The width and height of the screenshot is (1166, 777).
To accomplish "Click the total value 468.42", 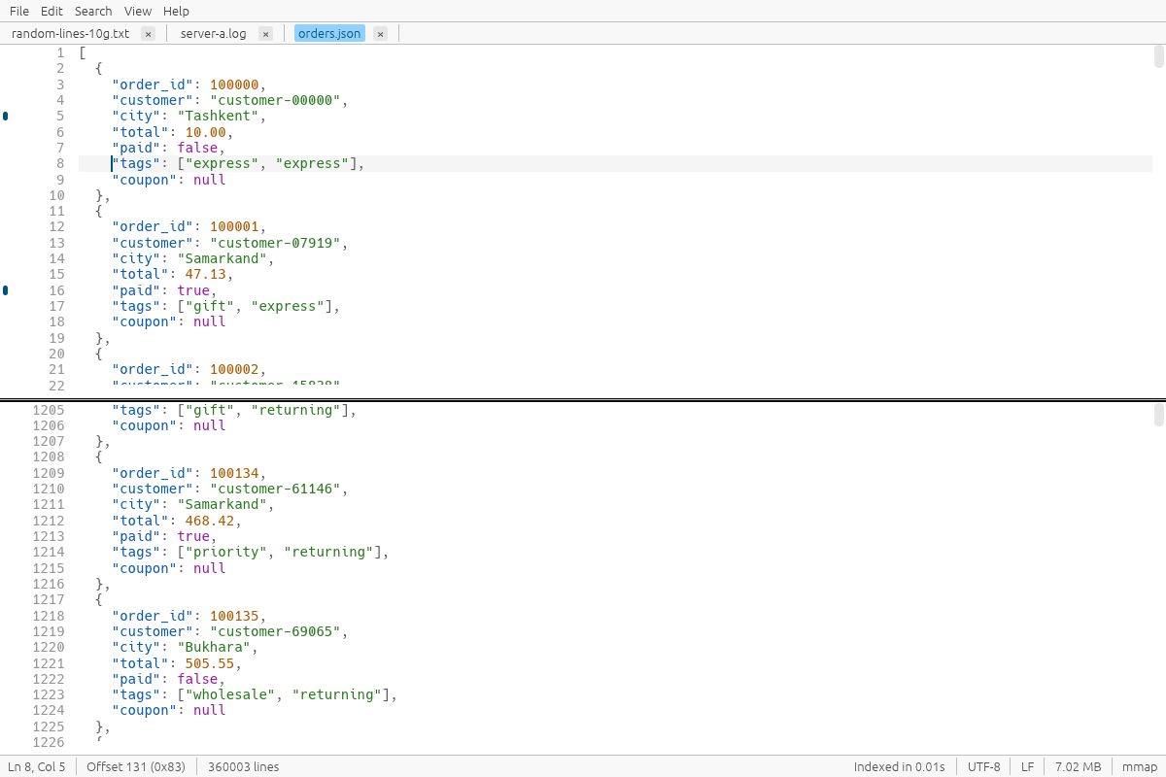I will point(210,521).
